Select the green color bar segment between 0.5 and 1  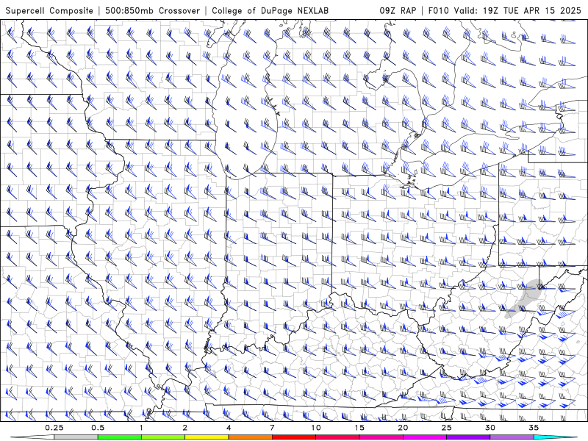[119, 437]
